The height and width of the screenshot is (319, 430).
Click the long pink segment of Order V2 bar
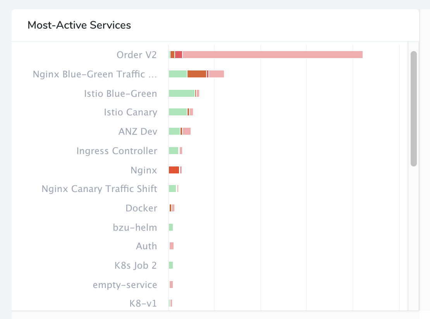(273, 55)
